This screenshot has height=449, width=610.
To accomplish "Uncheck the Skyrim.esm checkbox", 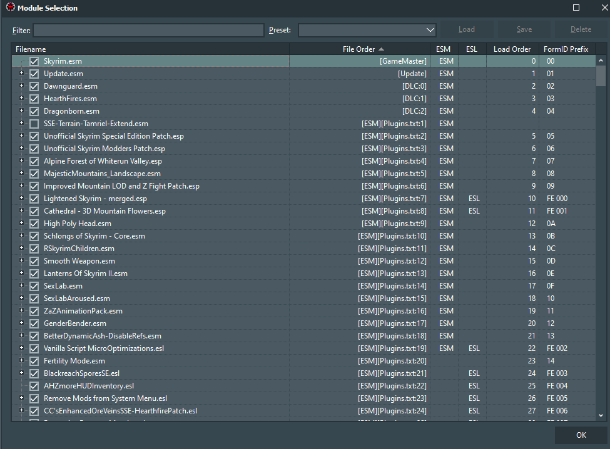I will [x=34, y=61].
